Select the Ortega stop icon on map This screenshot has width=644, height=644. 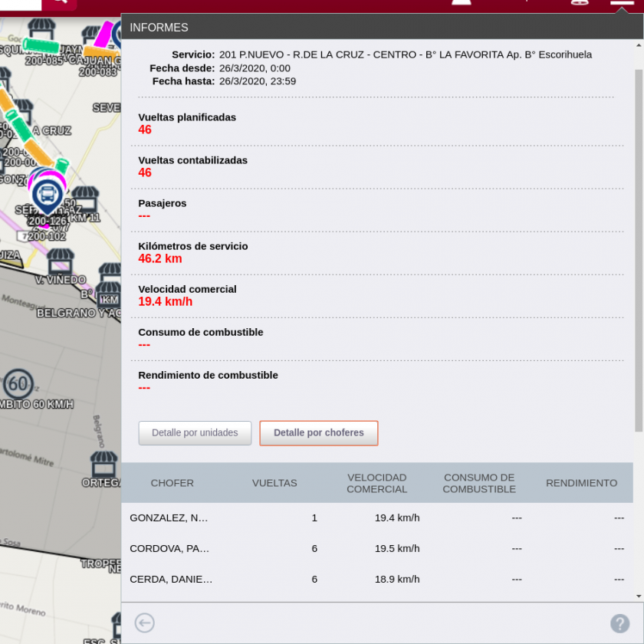(x=103, y=464)
